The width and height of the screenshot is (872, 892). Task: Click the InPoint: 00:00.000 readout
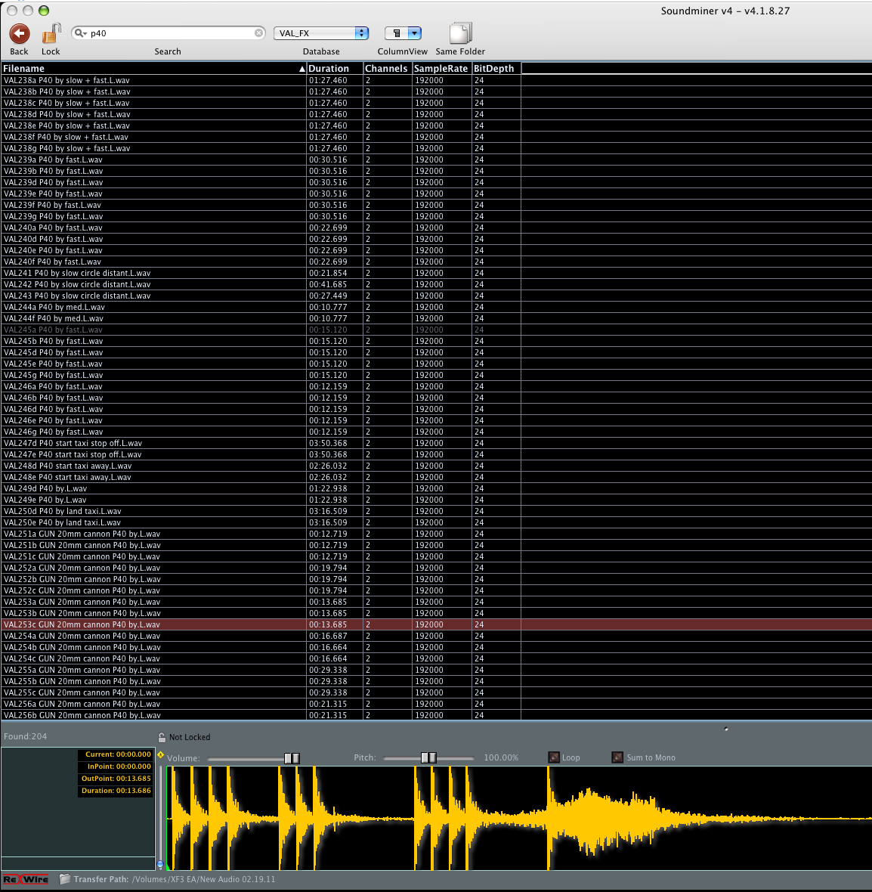118,767
